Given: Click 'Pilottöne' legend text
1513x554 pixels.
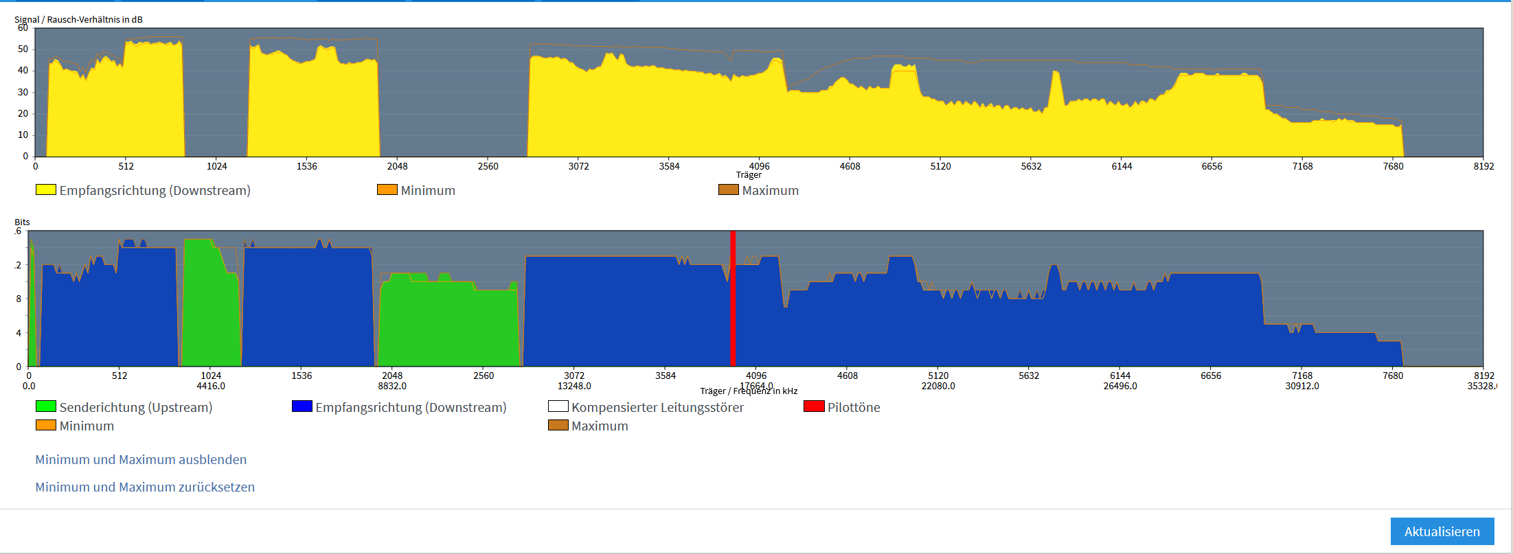Looking at the screenshot, I should tap(854, 407).
